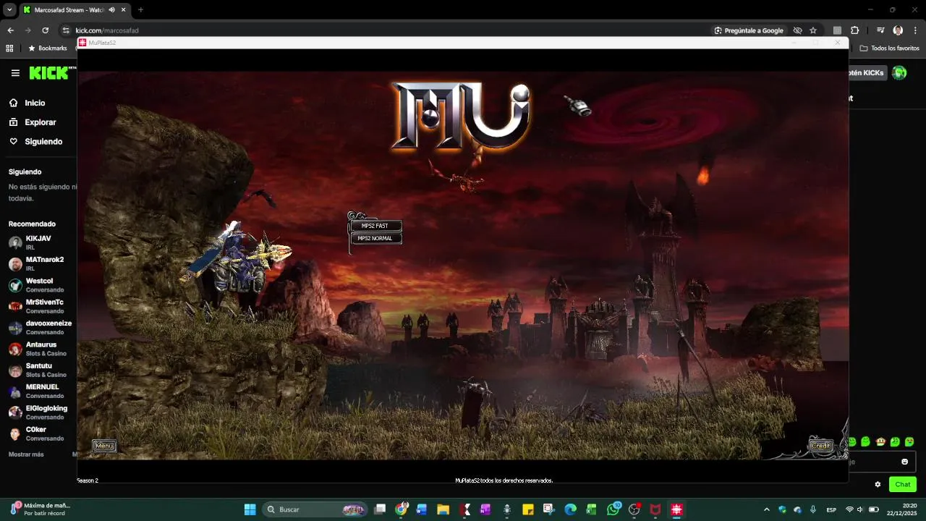Viewport: 926px width, 521px height.
Task: Open Microsoft Edge from taskbar
Action: (x=570, y=509)
